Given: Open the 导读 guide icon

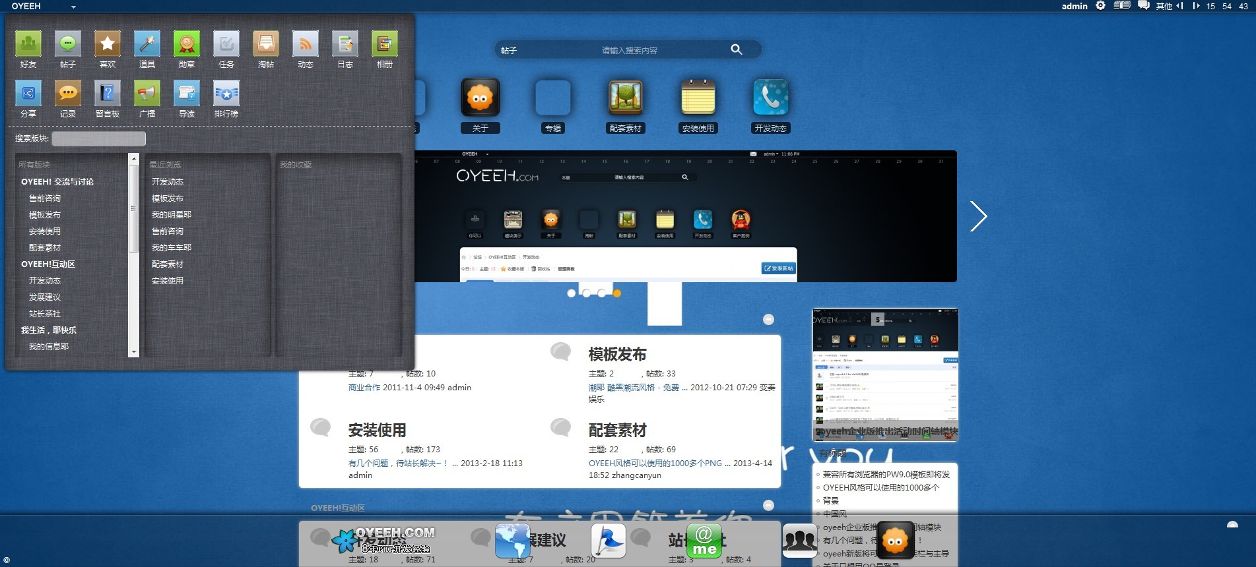Looking at the screenshot, I should 187,94.
